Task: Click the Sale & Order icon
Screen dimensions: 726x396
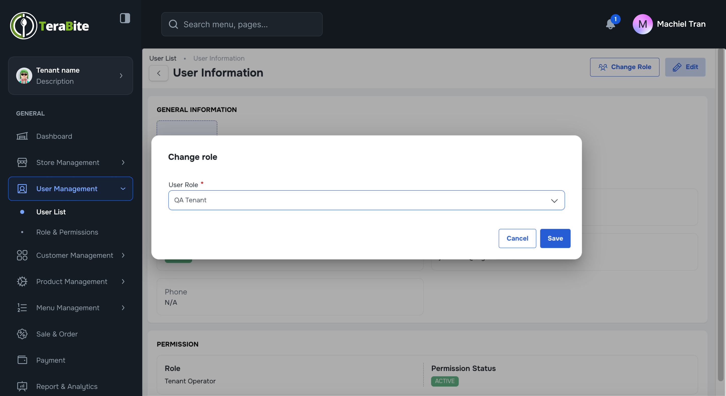Action: click(x=22, y=334)
